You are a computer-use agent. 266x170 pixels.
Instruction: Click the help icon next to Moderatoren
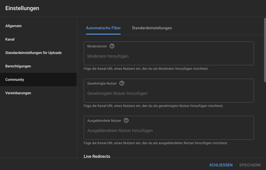112,46
